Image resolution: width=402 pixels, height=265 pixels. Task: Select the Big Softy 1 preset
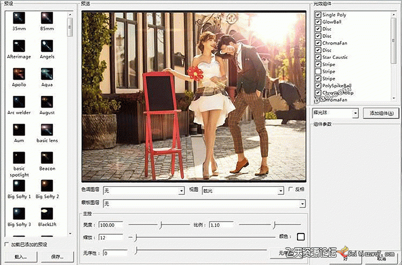(19, 186)
